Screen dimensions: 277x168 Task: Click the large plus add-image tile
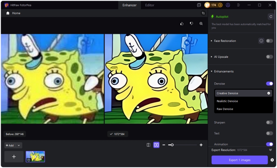click(x=14, y=157)
